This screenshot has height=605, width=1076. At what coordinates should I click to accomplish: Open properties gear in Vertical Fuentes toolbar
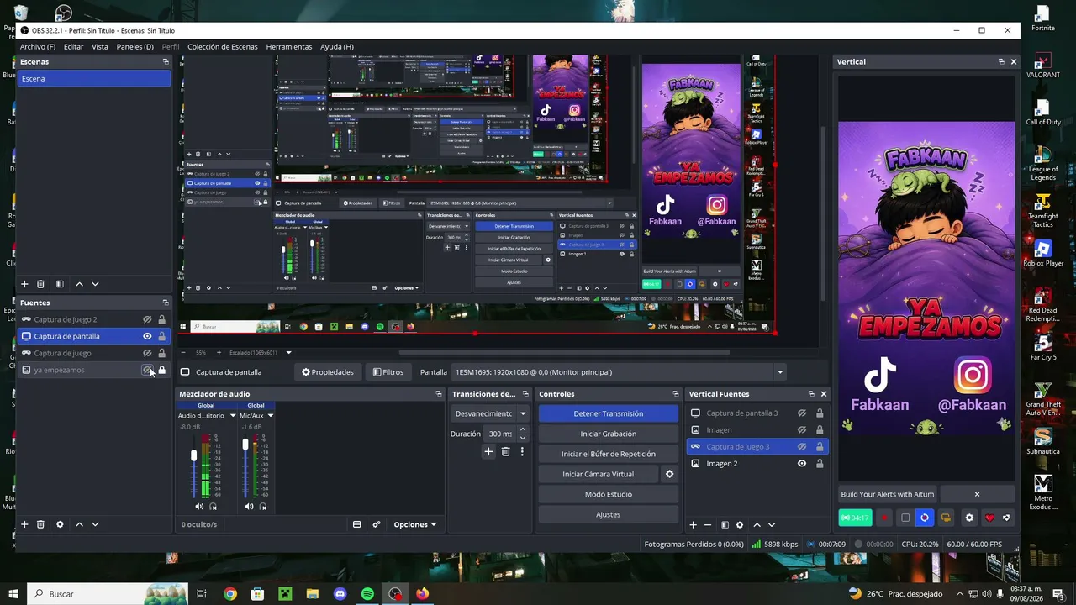tap(740, 524)
